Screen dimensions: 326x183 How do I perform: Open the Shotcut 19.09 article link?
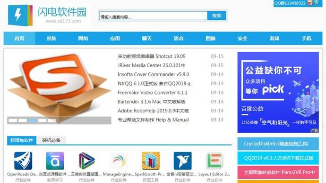click(152, 56)
